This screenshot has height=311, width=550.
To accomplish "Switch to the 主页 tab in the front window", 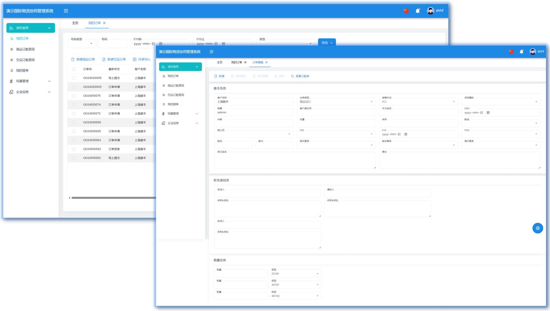I will [220, 62].
